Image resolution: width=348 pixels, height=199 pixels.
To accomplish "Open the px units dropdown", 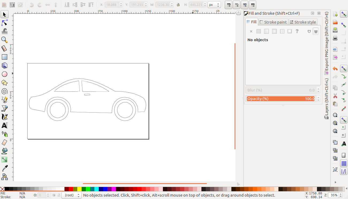I will [x=214, y=5].
